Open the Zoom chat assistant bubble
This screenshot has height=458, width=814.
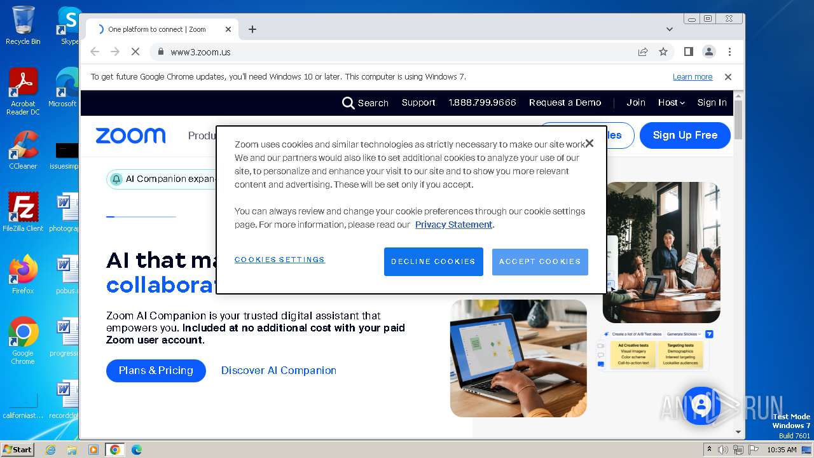click(701, 405)
